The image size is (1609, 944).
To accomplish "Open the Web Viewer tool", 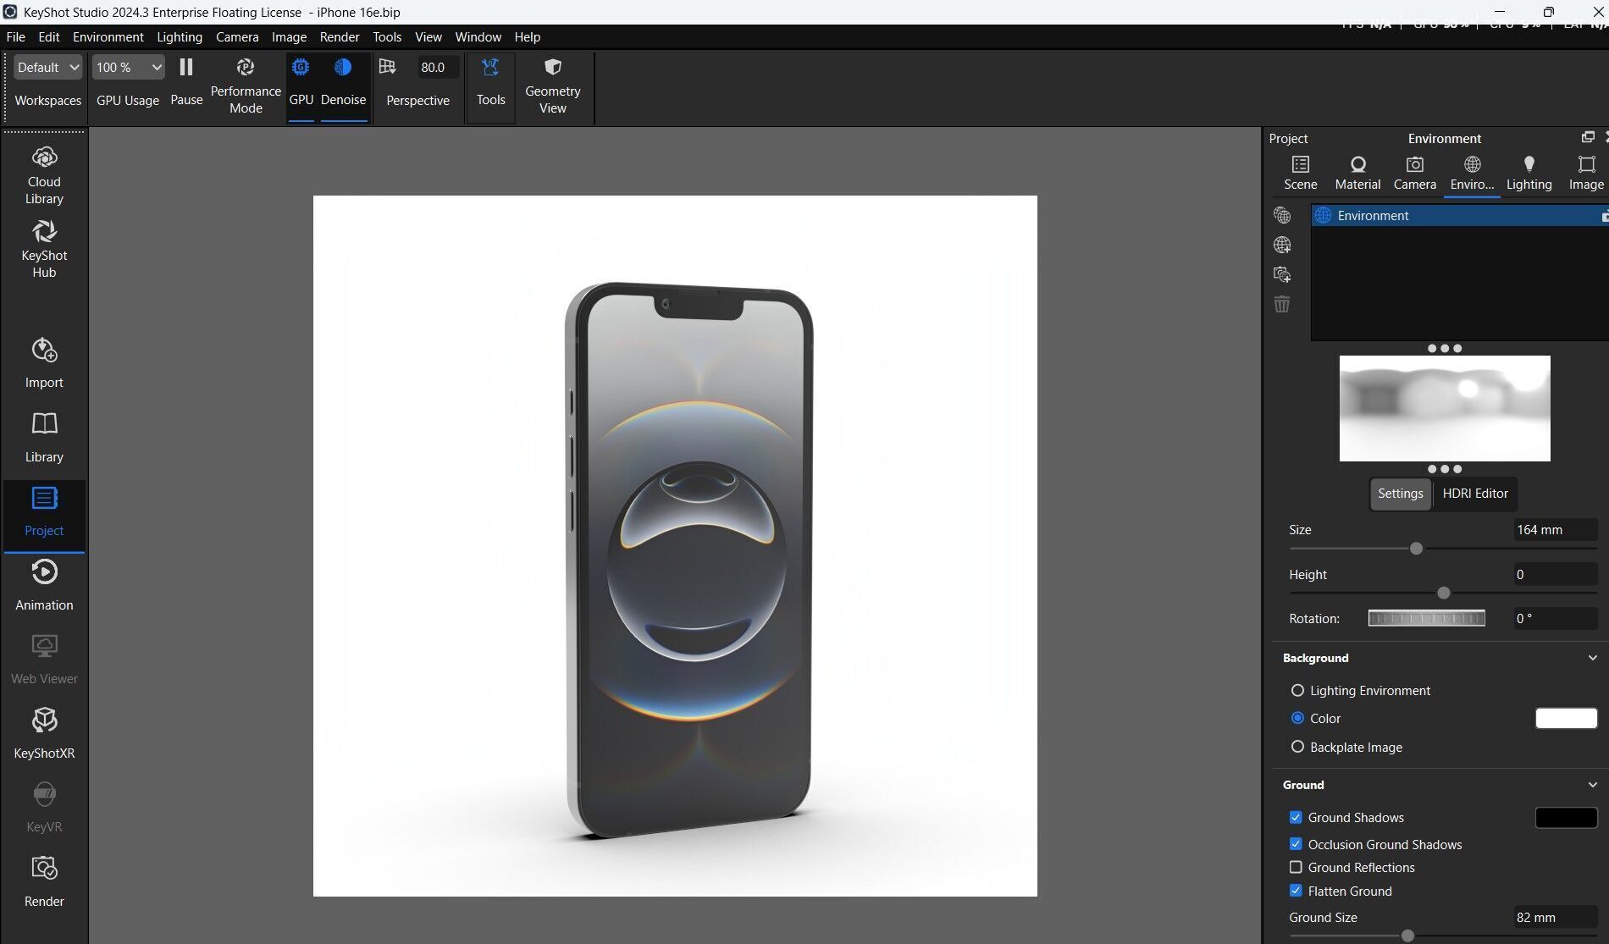I will click(44, 659).
